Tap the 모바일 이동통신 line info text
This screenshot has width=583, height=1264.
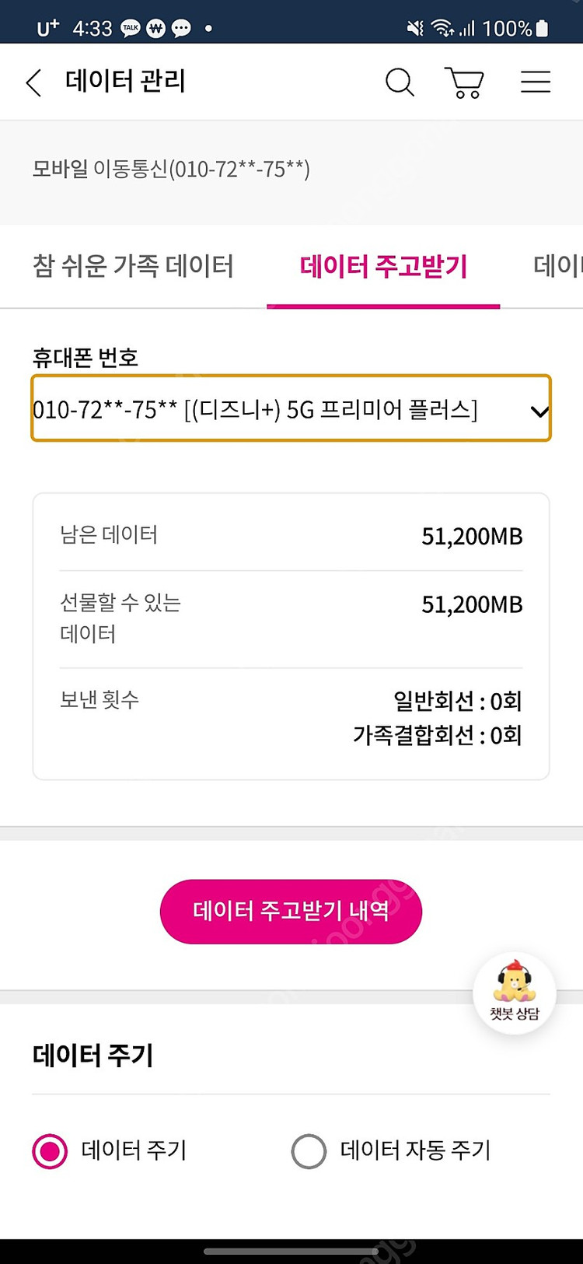point(171,169)
